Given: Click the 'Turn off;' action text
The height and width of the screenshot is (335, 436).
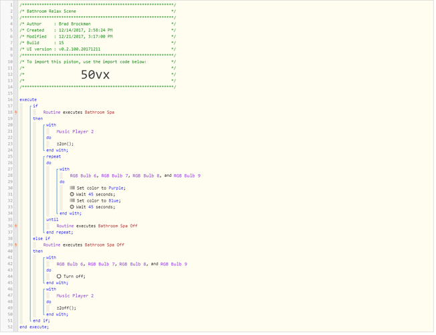Looking at the screenshot, I should [74, 277].
